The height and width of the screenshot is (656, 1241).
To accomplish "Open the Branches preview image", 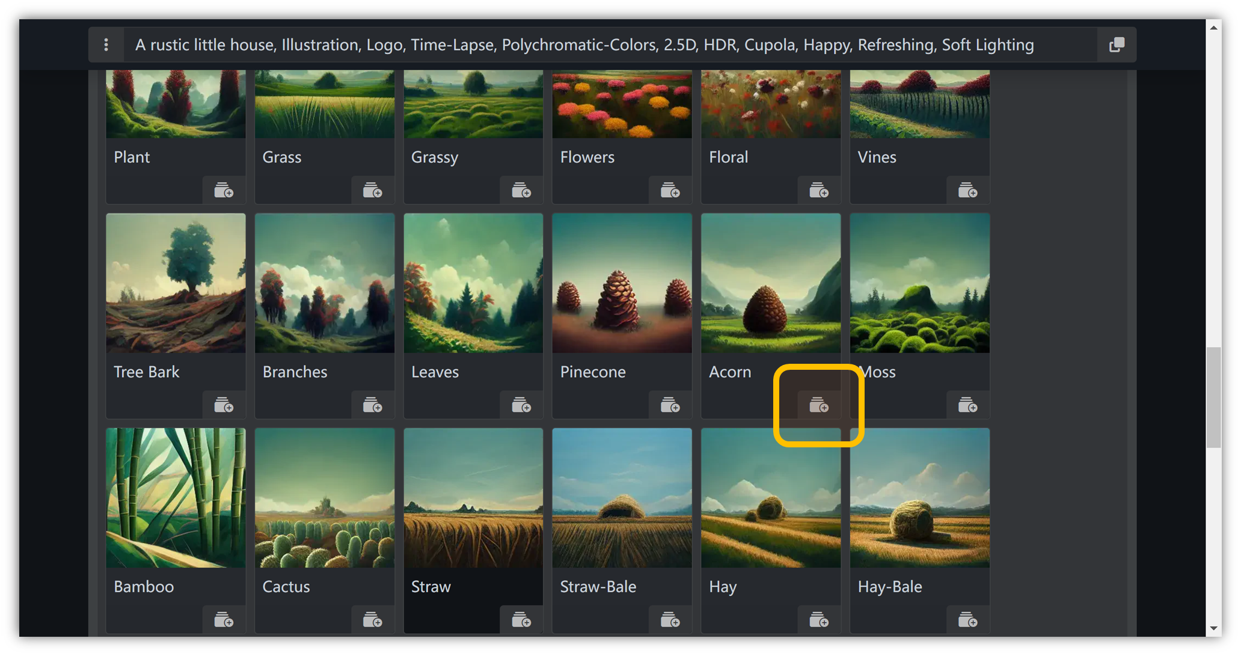I will [325, 283].
